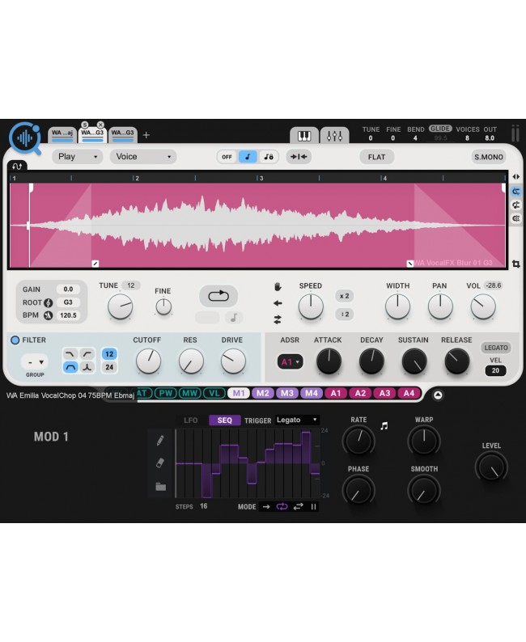Halve the speed with :2 button
526x642 pixels.
(x=345, y=315)
